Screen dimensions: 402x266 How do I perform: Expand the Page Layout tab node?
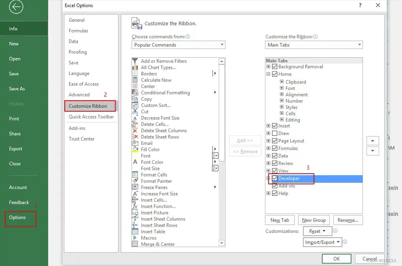tap(268, 140)
